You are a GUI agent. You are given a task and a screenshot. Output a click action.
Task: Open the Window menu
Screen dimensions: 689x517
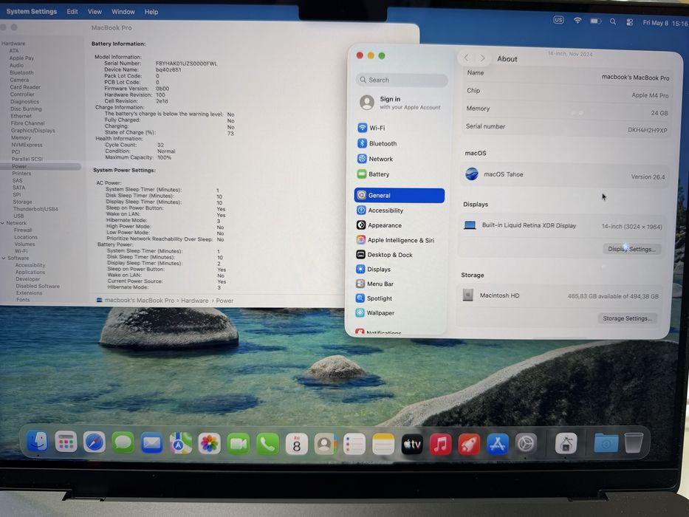tap(123, 12)
